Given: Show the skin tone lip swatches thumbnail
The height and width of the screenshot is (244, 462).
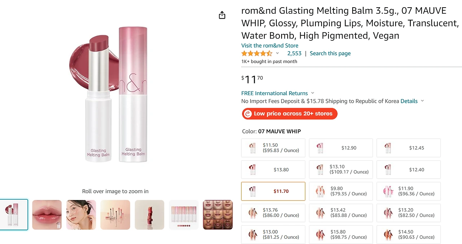Looking at the screenshot, I should [218, 215].
